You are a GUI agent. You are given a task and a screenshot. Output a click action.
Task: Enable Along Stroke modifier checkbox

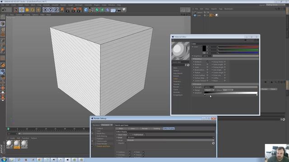(225, 62)
